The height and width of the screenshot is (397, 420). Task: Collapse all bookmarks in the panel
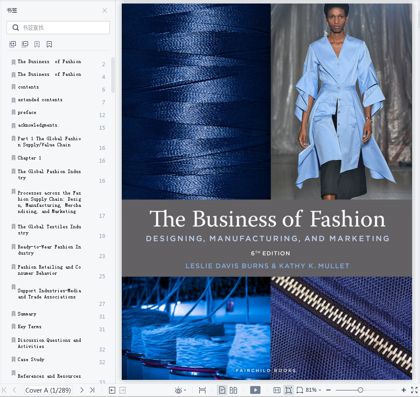(25, 44)
